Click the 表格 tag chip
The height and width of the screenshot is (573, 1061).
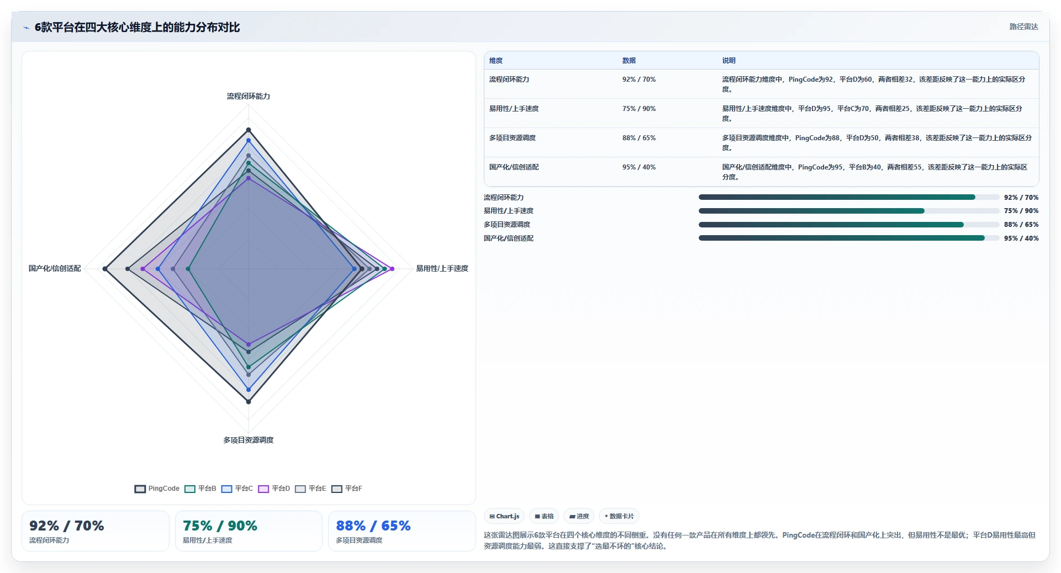pos(544,516)
